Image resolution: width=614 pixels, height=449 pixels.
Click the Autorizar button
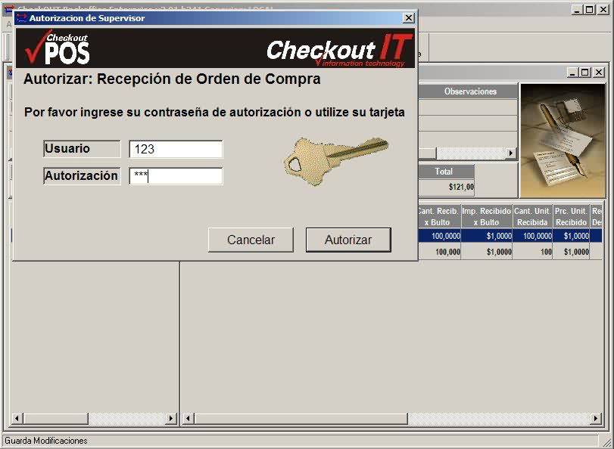(x=348, y=240)
